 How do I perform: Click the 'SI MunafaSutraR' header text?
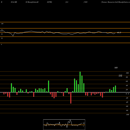tap(32, 2)
